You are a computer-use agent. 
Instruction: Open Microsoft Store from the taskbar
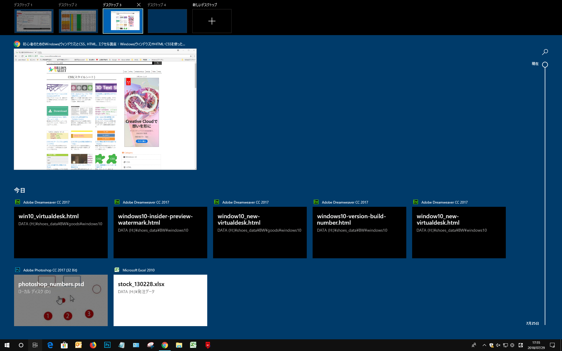pos(64,345)
